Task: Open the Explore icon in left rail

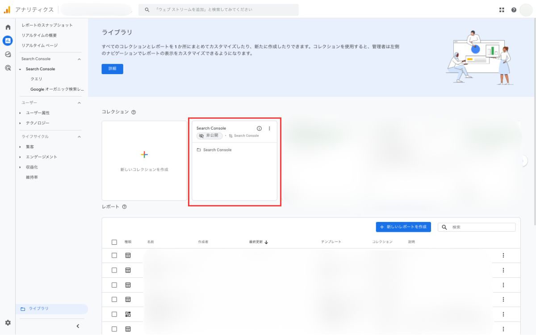Action: [8, 54]
